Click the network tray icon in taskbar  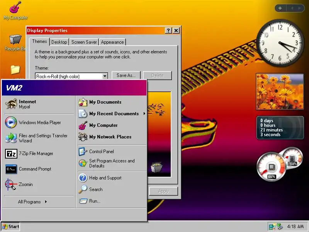pos(272,227)
